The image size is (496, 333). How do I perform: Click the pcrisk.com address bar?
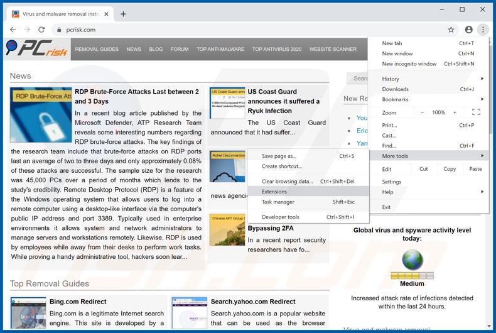251,30
